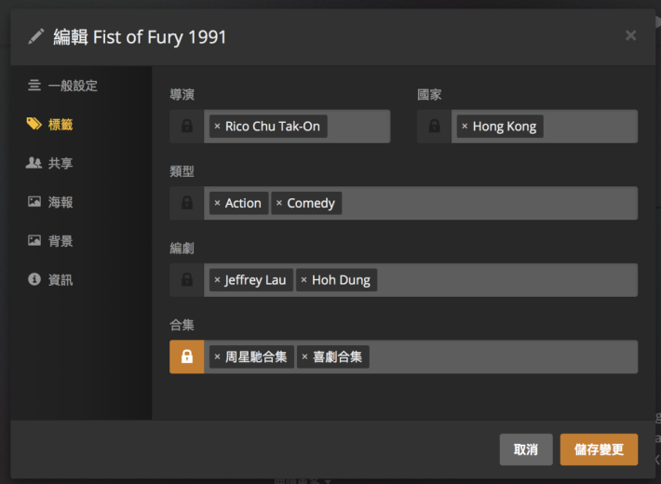
Task: Remove the Action genre tag
Action: click(x=217, y=203)
